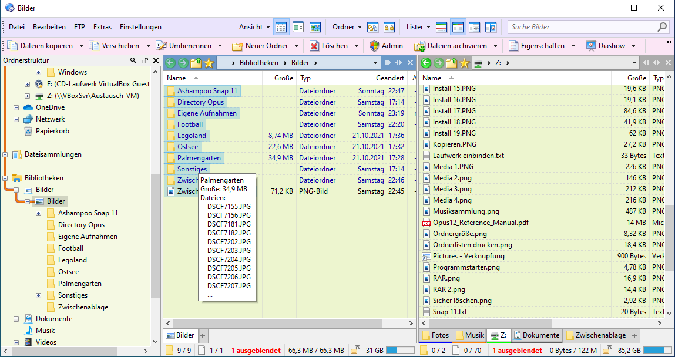Click the Diashow toolbar icon
The height and width of the screenshot is (357, 675).
click(x=591, y=46)
